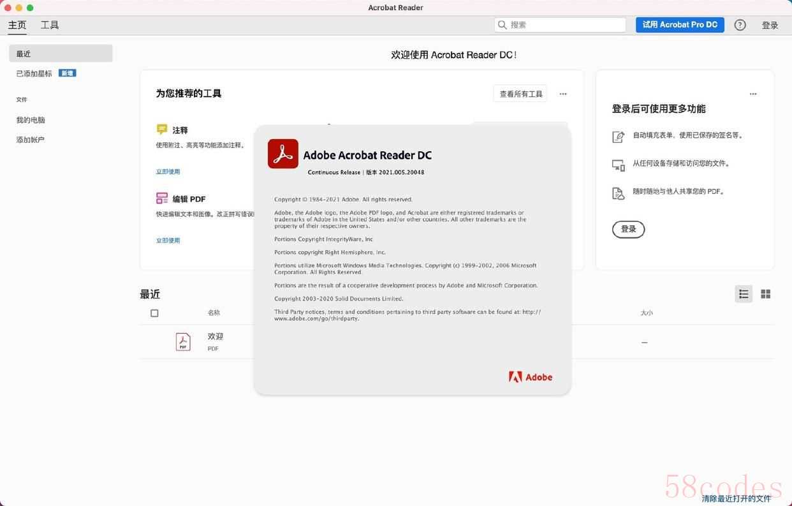Switch to list view
This screenshot has height=506, width=792.
744,294
